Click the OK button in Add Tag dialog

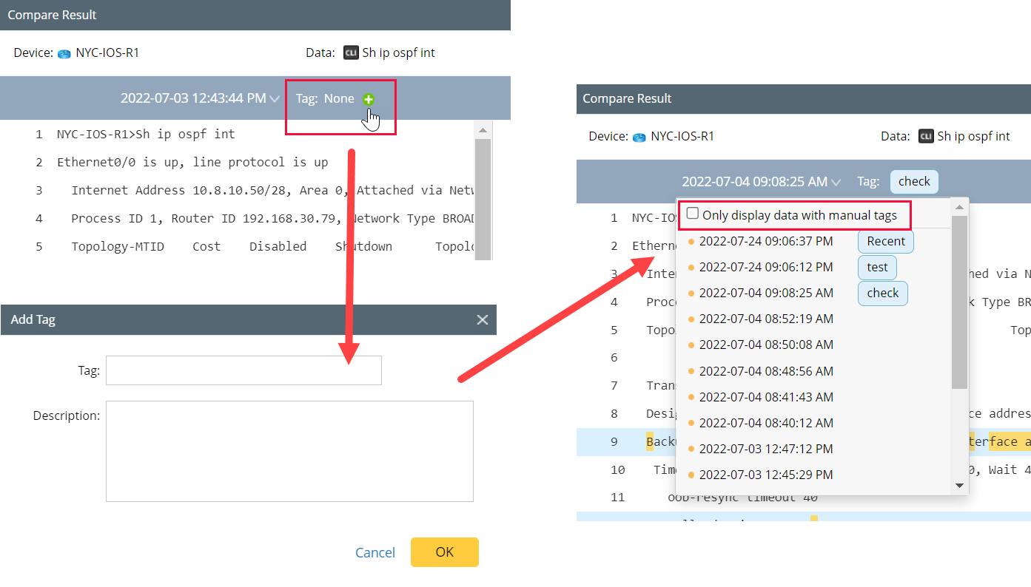point(444,552)
